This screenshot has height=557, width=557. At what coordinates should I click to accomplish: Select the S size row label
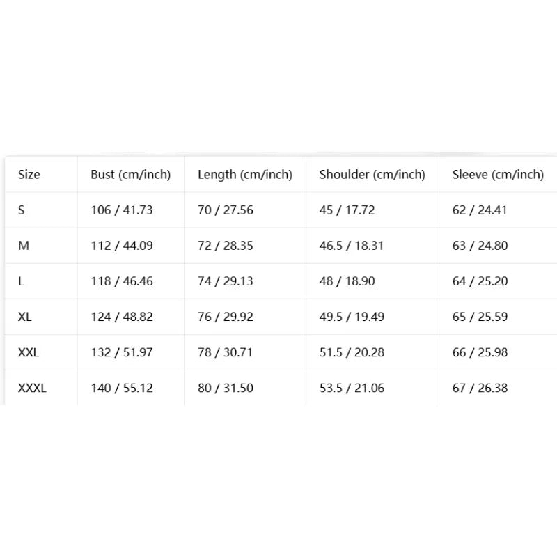point(22,210)
